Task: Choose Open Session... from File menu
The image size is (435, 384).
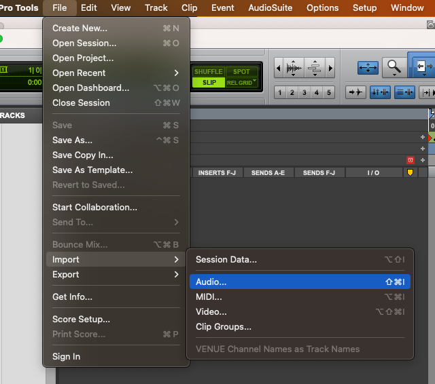Action: [x=116, y=43]
